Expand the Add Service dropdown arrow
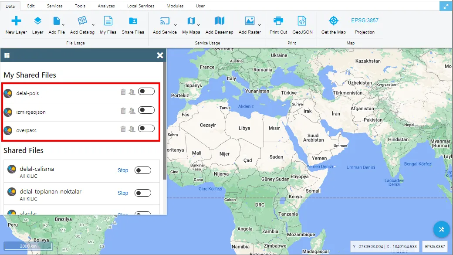 (176, 25)
